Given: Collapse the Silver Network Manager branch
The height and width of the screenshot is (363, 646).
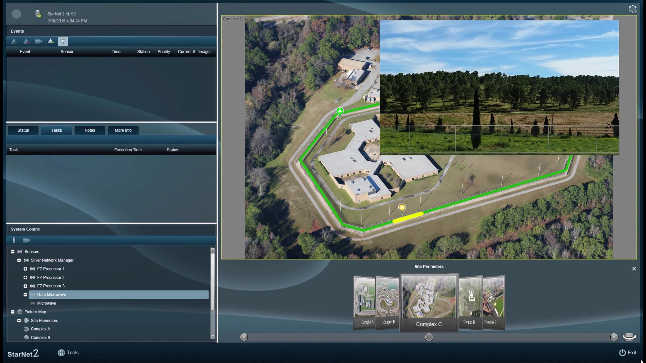Looking at the screenshot, I should coord(19,260).
